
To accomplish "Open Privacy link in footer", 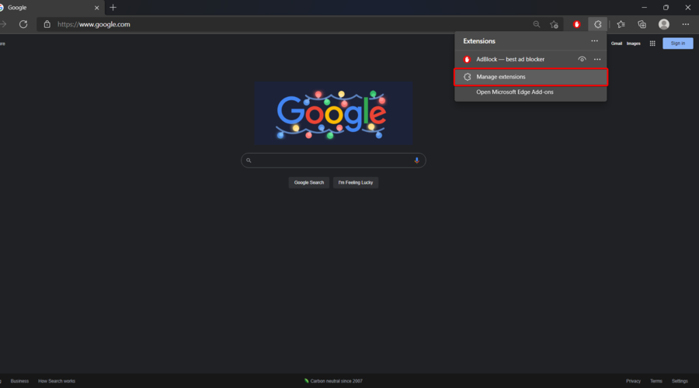I will [x=633, y=381].
